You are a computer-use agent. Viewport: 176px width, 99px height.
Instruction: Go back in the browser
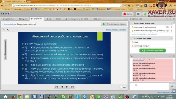[x=2, y=5]
